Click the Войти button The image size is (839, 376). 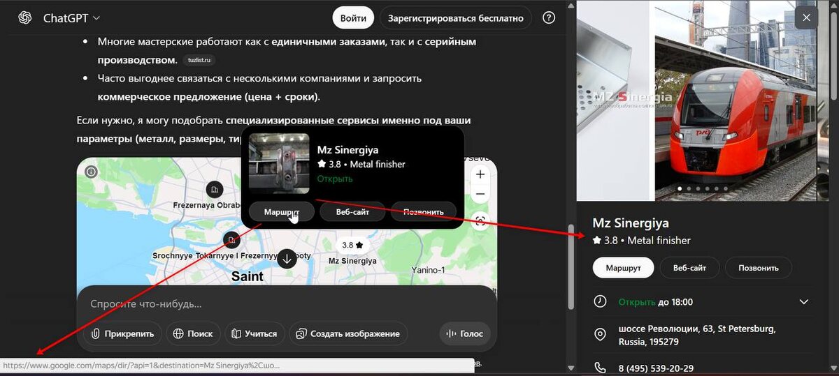pos(353,18)
